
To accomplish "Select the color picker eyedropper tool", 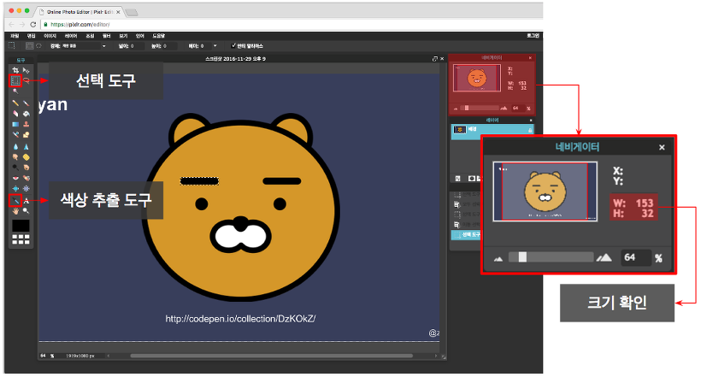I will point(15,199).
